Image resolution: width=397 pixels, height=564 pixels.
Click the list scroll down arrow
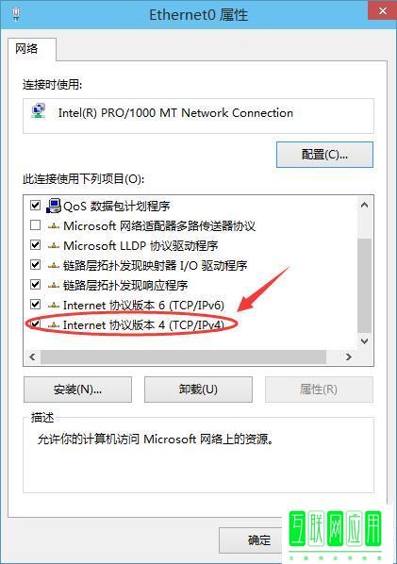(x=364, y=340)
